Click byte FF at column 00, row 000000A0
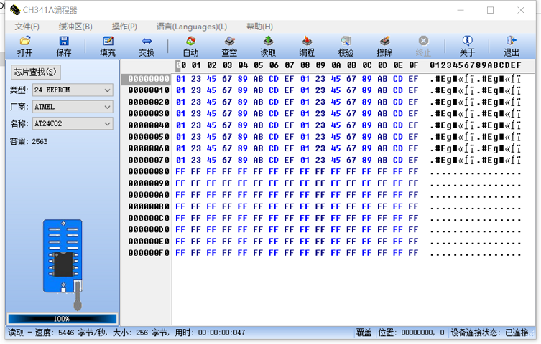This screenshot has width=541, height=344. tap(180, 195)
